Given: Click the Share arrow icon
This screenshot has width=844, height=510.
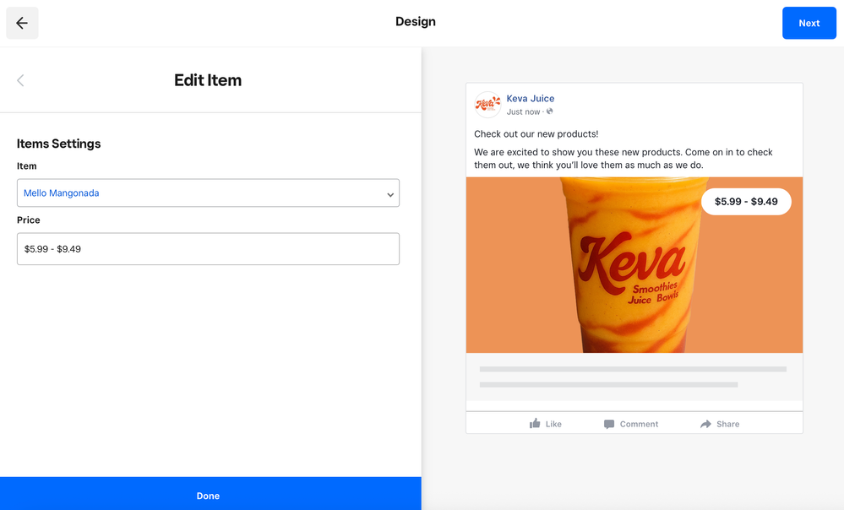Looking at the screenshot, I should [705, 424].
